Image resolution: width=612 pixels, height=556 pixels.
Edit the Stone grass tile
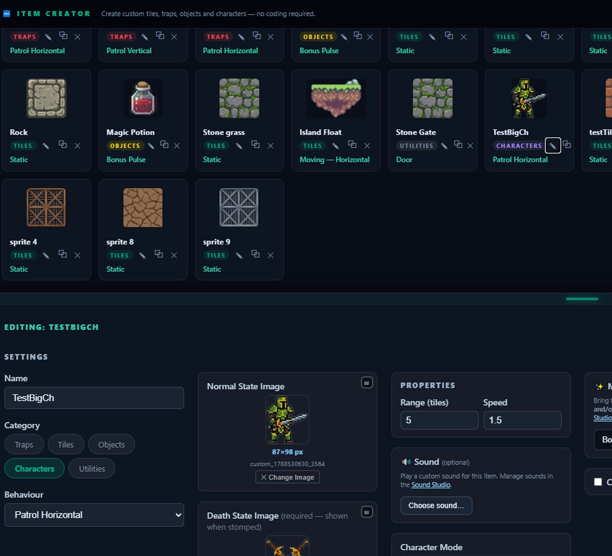[239, 146]
